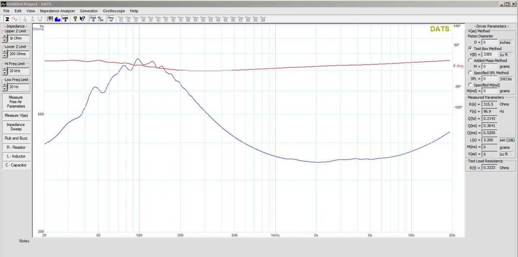This screenshot has height=257, width=518.
Task: Click the V(B) test box volume field
Action: click(490, 55)
